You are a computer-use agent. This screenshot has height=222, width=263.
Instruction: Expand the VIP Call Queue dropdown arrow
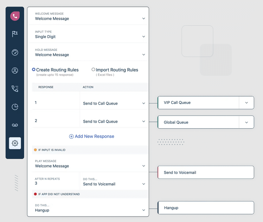click(247, 103)
